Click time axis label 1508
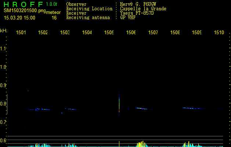Image resolution: width=231 pixels, height=147 pixels. pyautogui.click(x=175, y=32)
